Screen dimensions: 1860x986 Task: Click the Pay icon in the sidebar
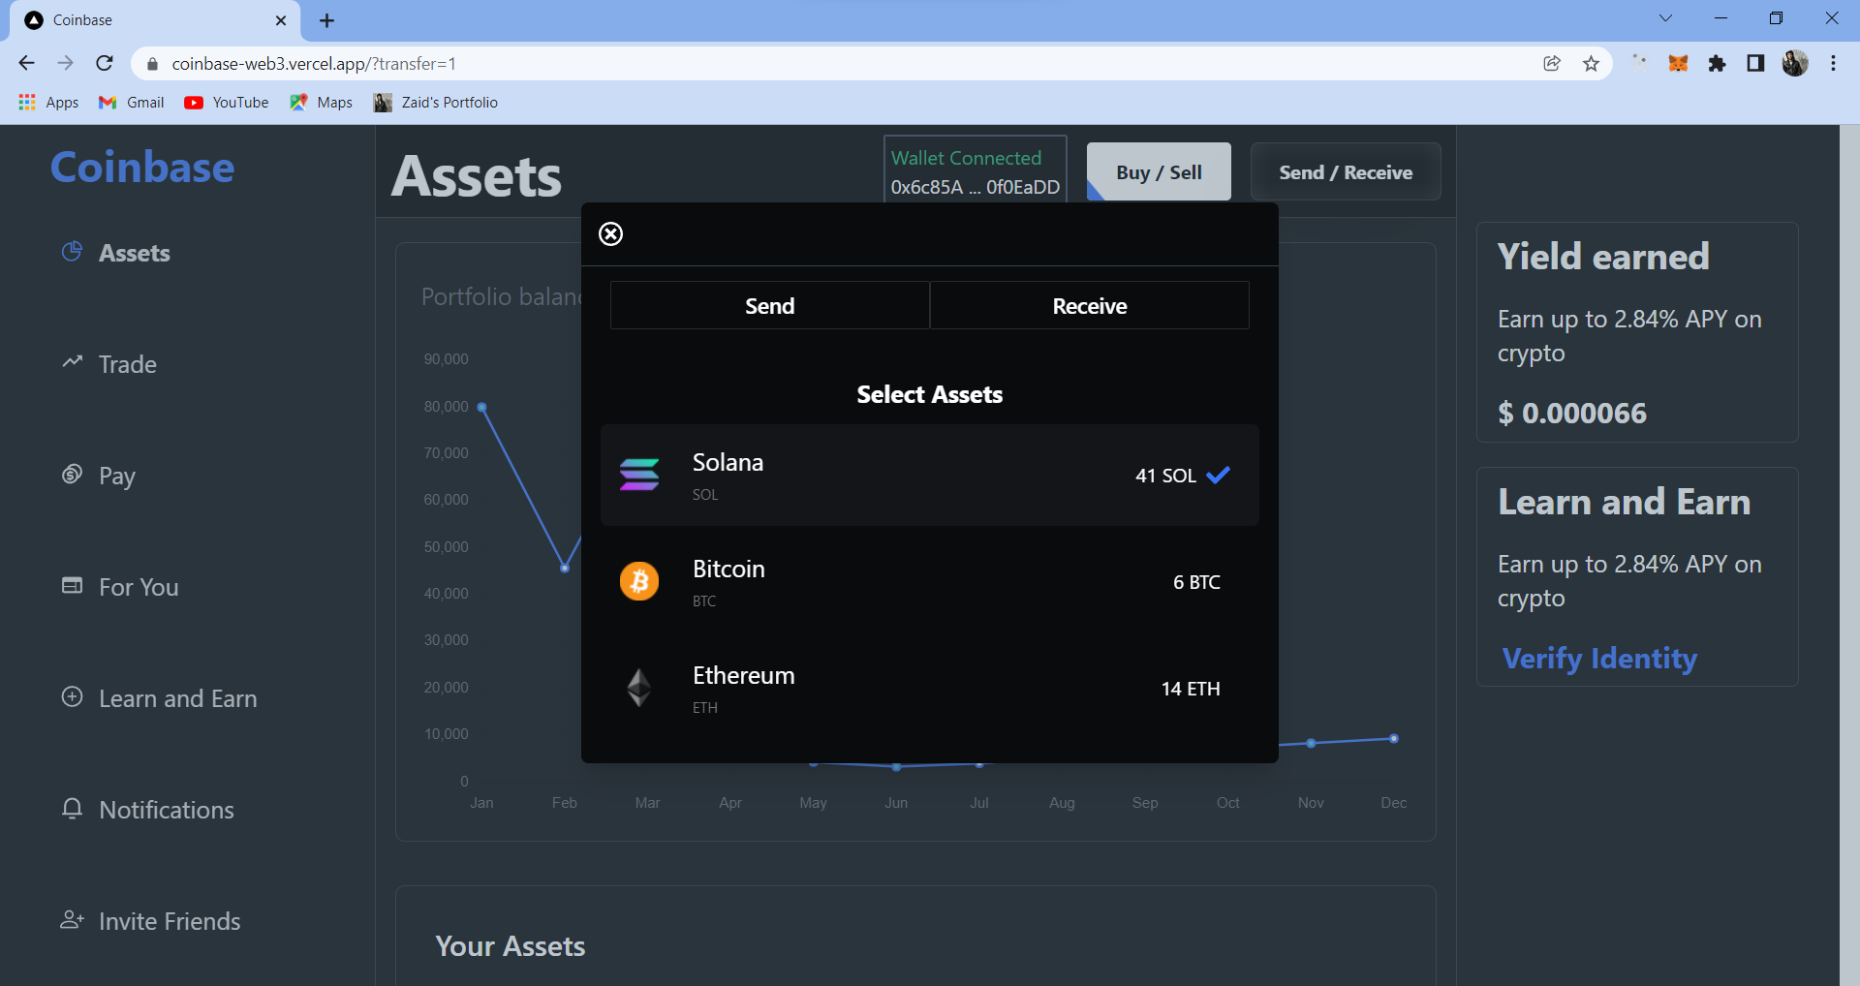(73, 474)
